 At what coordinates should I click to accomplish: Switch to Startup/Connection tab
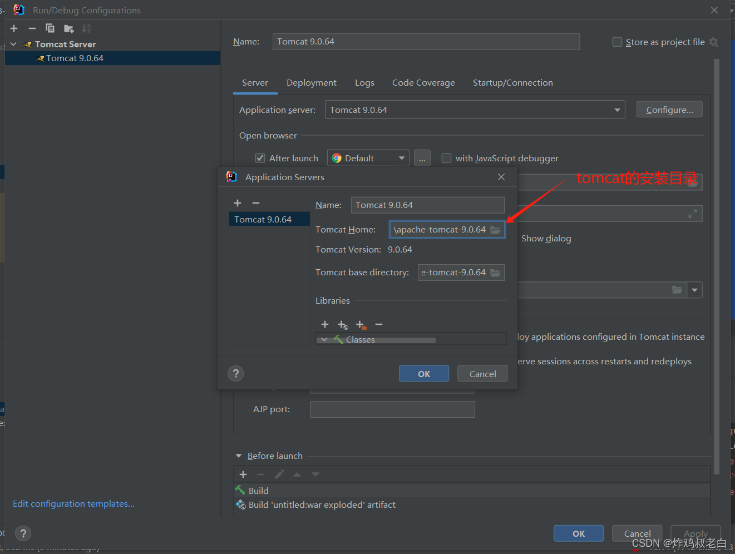click(513, 83)
